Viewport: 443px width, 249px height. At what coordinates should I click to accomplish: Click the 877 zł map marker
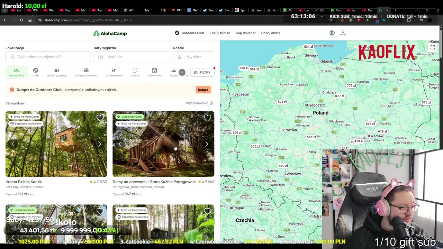pyautogui.click(x=340, y=96)
